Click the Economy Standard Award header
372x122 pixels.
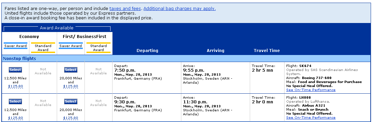coord(43,48)
